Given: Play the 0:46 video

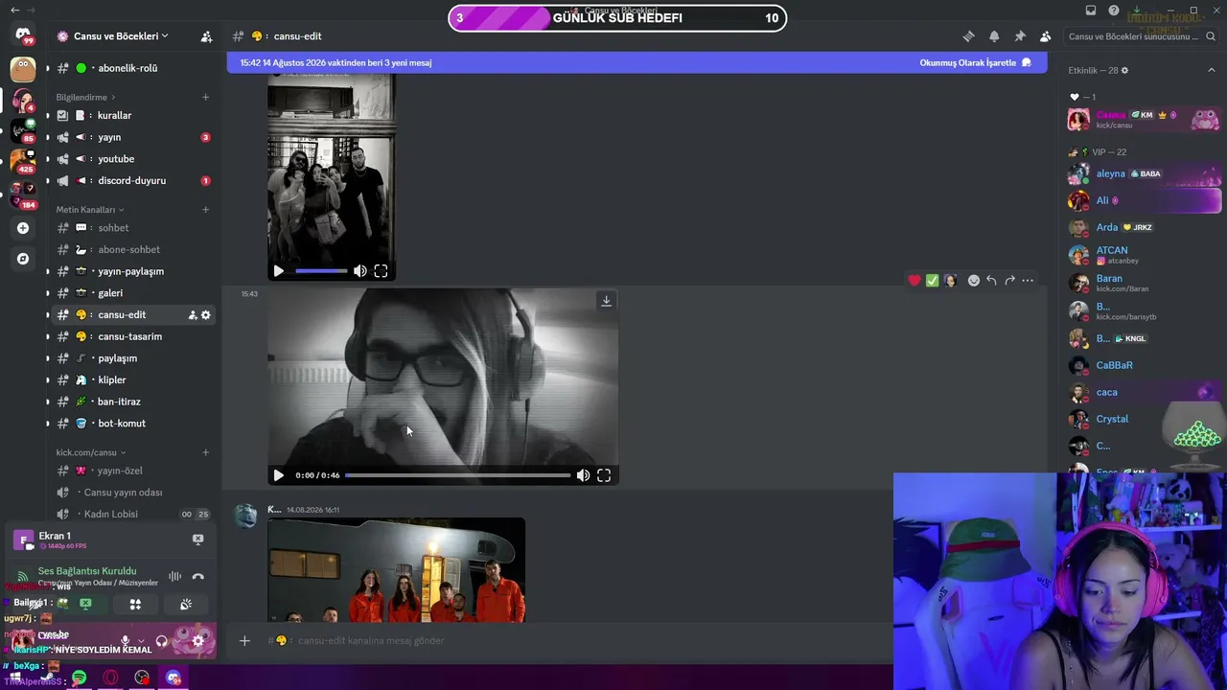Looking at the screenshot, I should tap(278, 475).
